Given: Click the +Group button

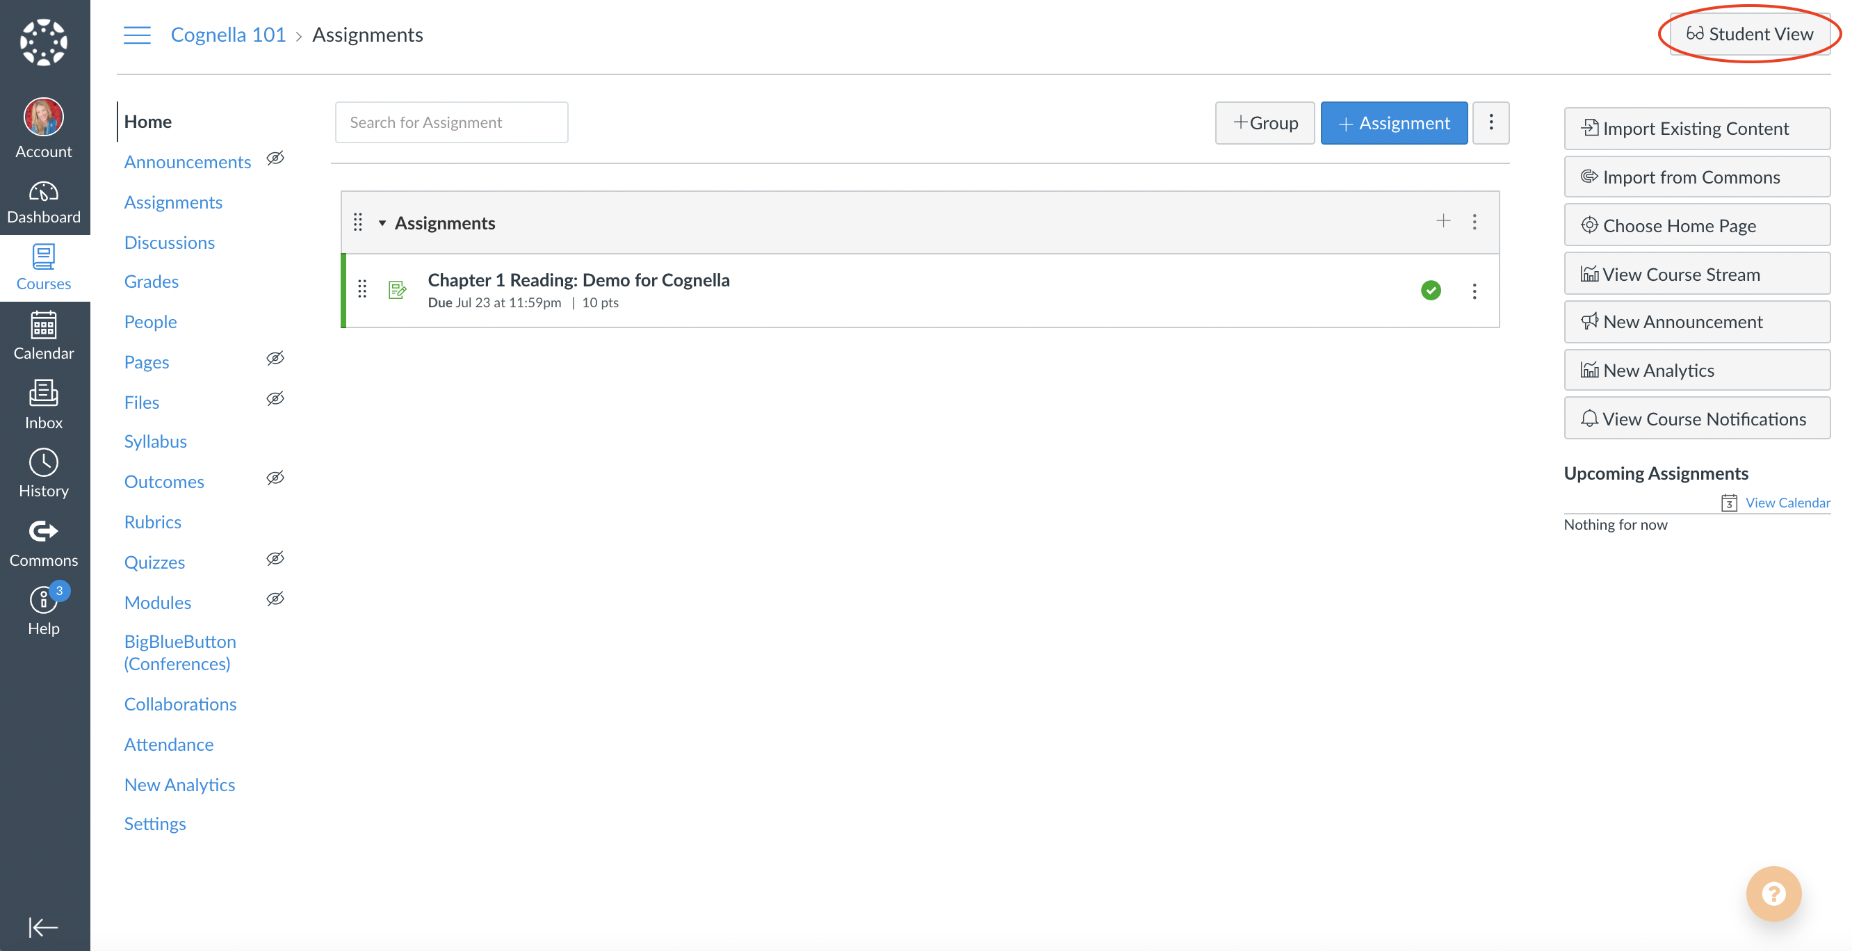Looking at the screenshot, I should pos(1265,123).
